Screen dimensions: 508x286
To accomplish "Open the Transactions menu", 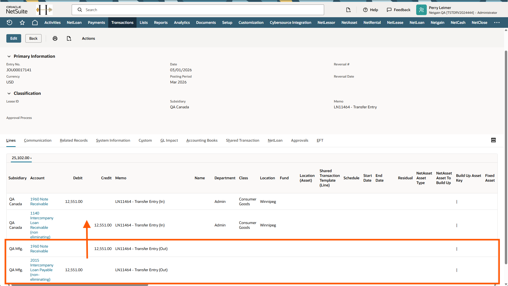I will pos(122,23).
